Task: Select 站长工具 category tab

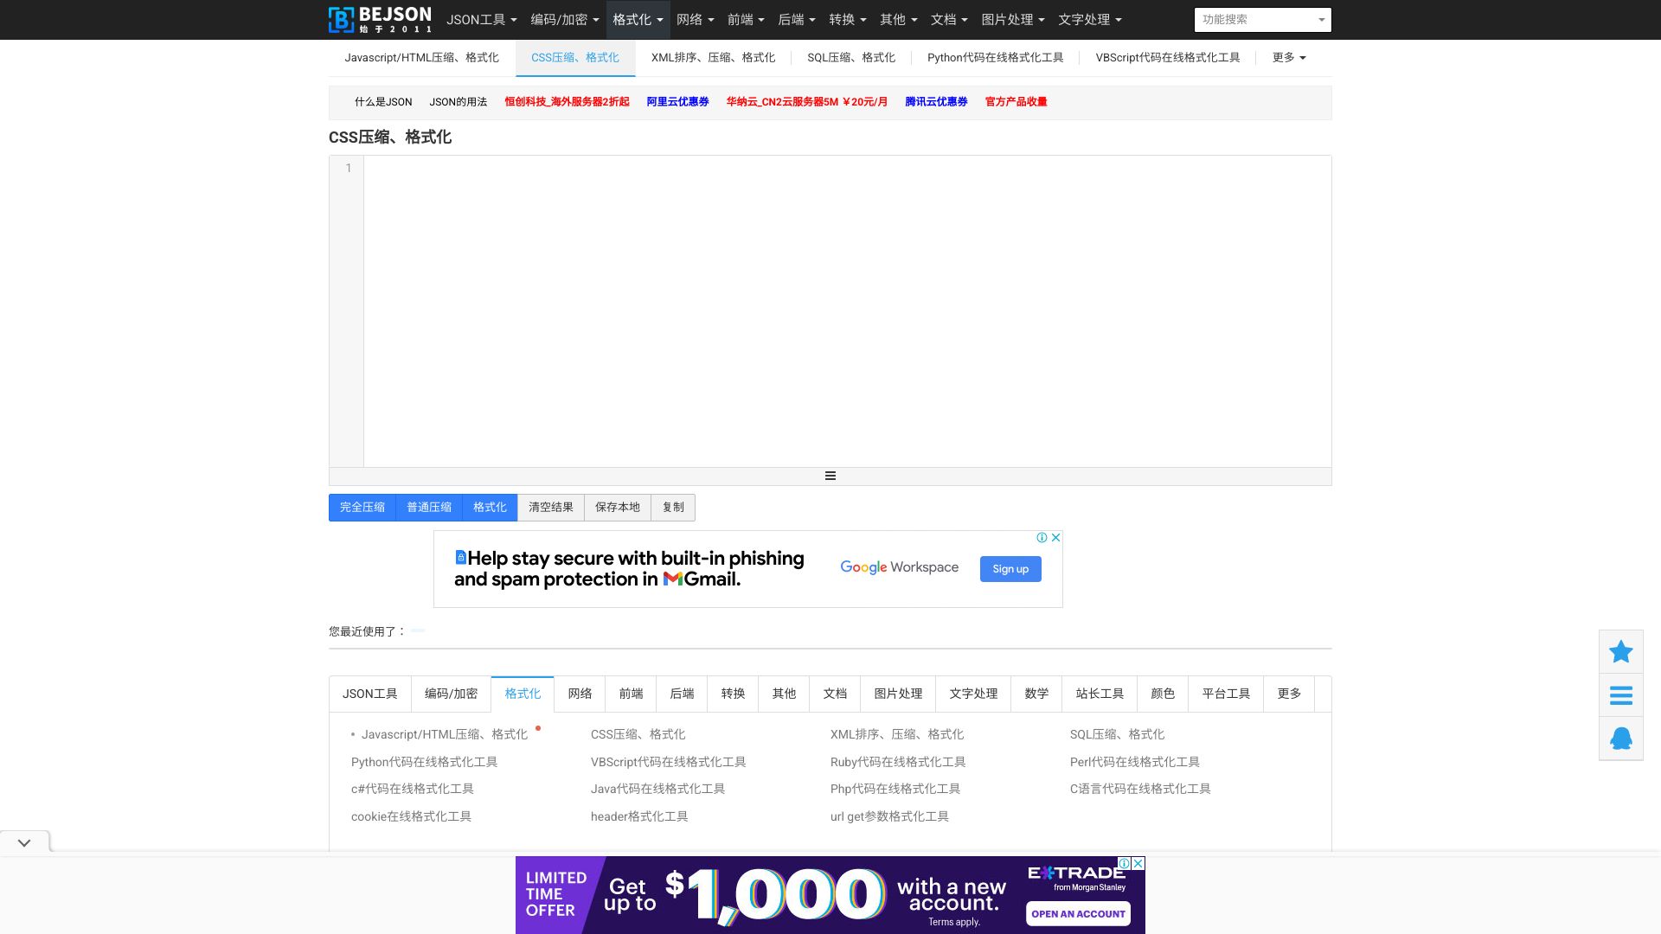Action: tap(1100, 694)
